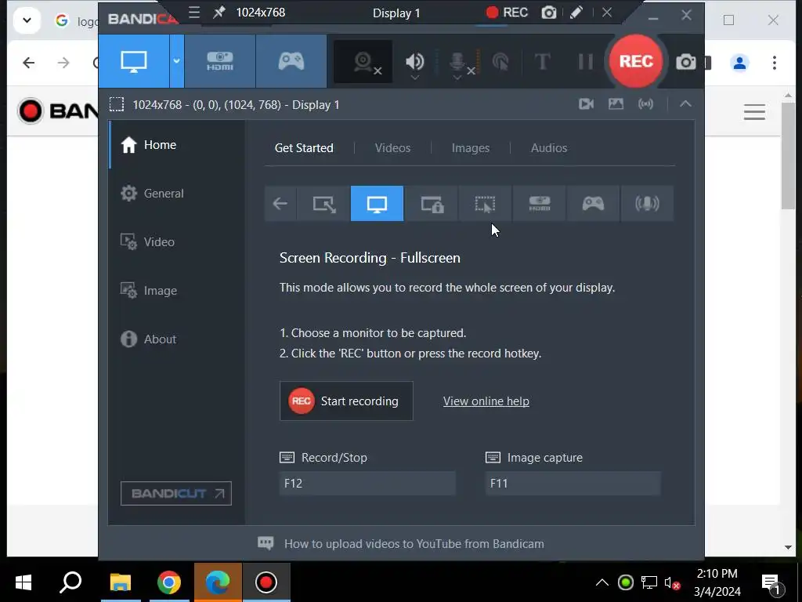This screenshot has width=802, height=602.
Task: Click the broadcast signal icon
Action: coord(645,104)
